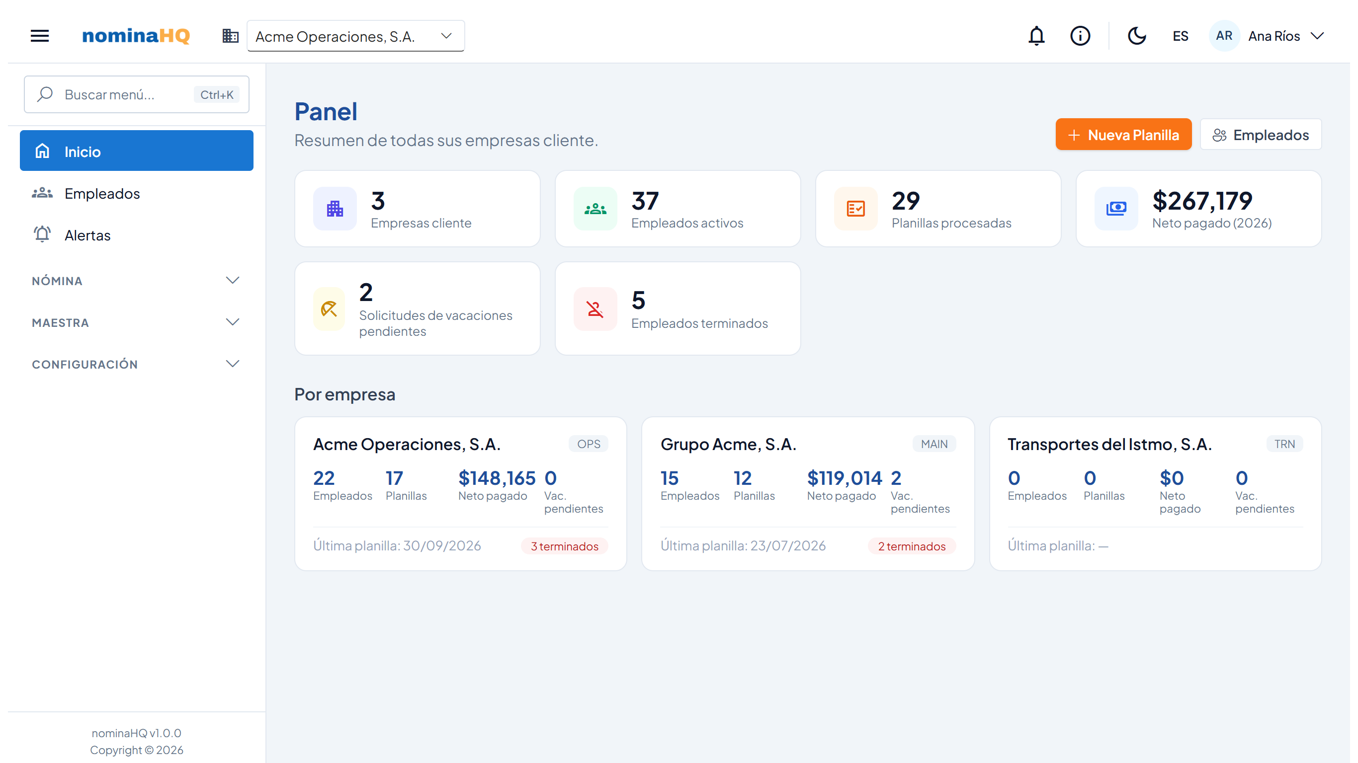
Task: Open Empleados in sidebar menu
Action: [x=137, y=193]
